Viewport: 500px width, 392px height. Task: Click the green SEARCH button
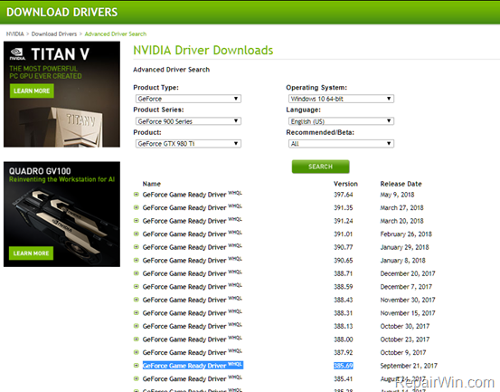coord(320,167)
